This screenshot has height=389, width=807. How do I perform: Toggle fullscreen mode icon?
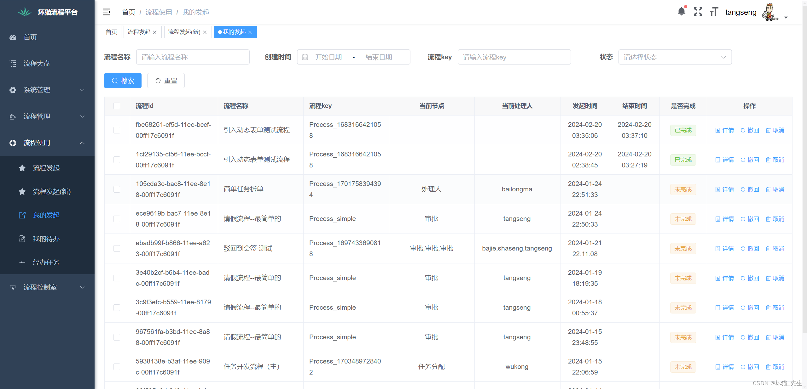[x=698, y=12]
